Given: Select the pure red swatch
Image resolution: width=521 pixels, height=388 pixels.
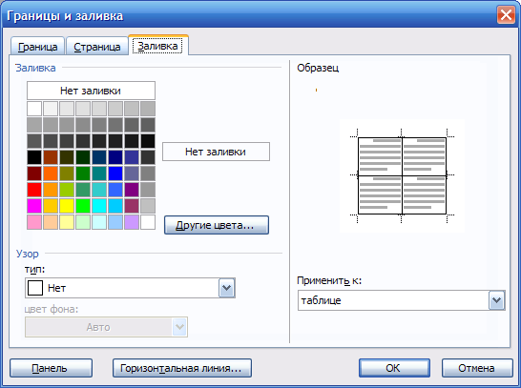Looking at the screenshot, I should click(34, 190).
